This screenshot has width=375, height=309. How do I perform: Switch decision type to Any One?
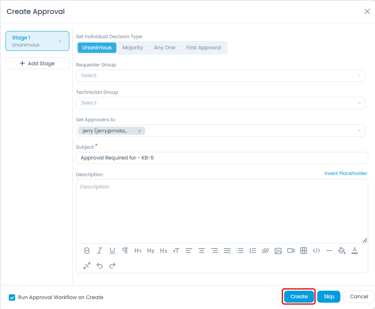(164, 47)
